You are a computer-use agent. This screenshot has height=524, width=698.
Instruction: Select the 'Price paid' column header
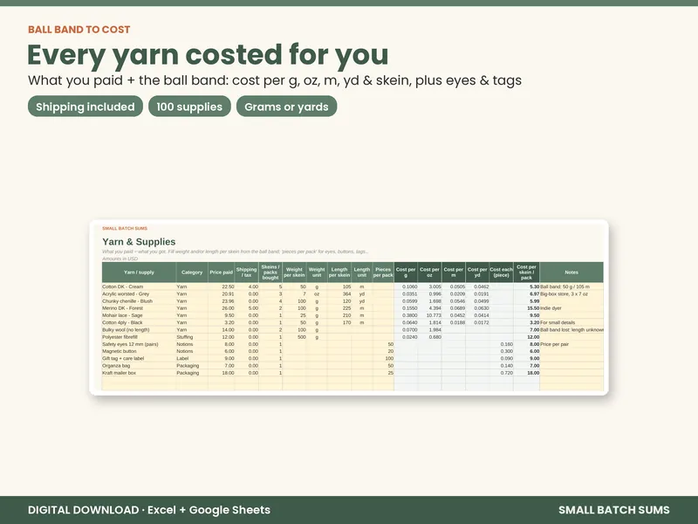click(x=222, y=272)
